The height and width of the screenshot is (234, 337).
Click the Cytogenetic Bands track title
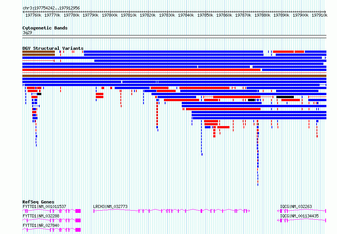click(x=45, y=28)
